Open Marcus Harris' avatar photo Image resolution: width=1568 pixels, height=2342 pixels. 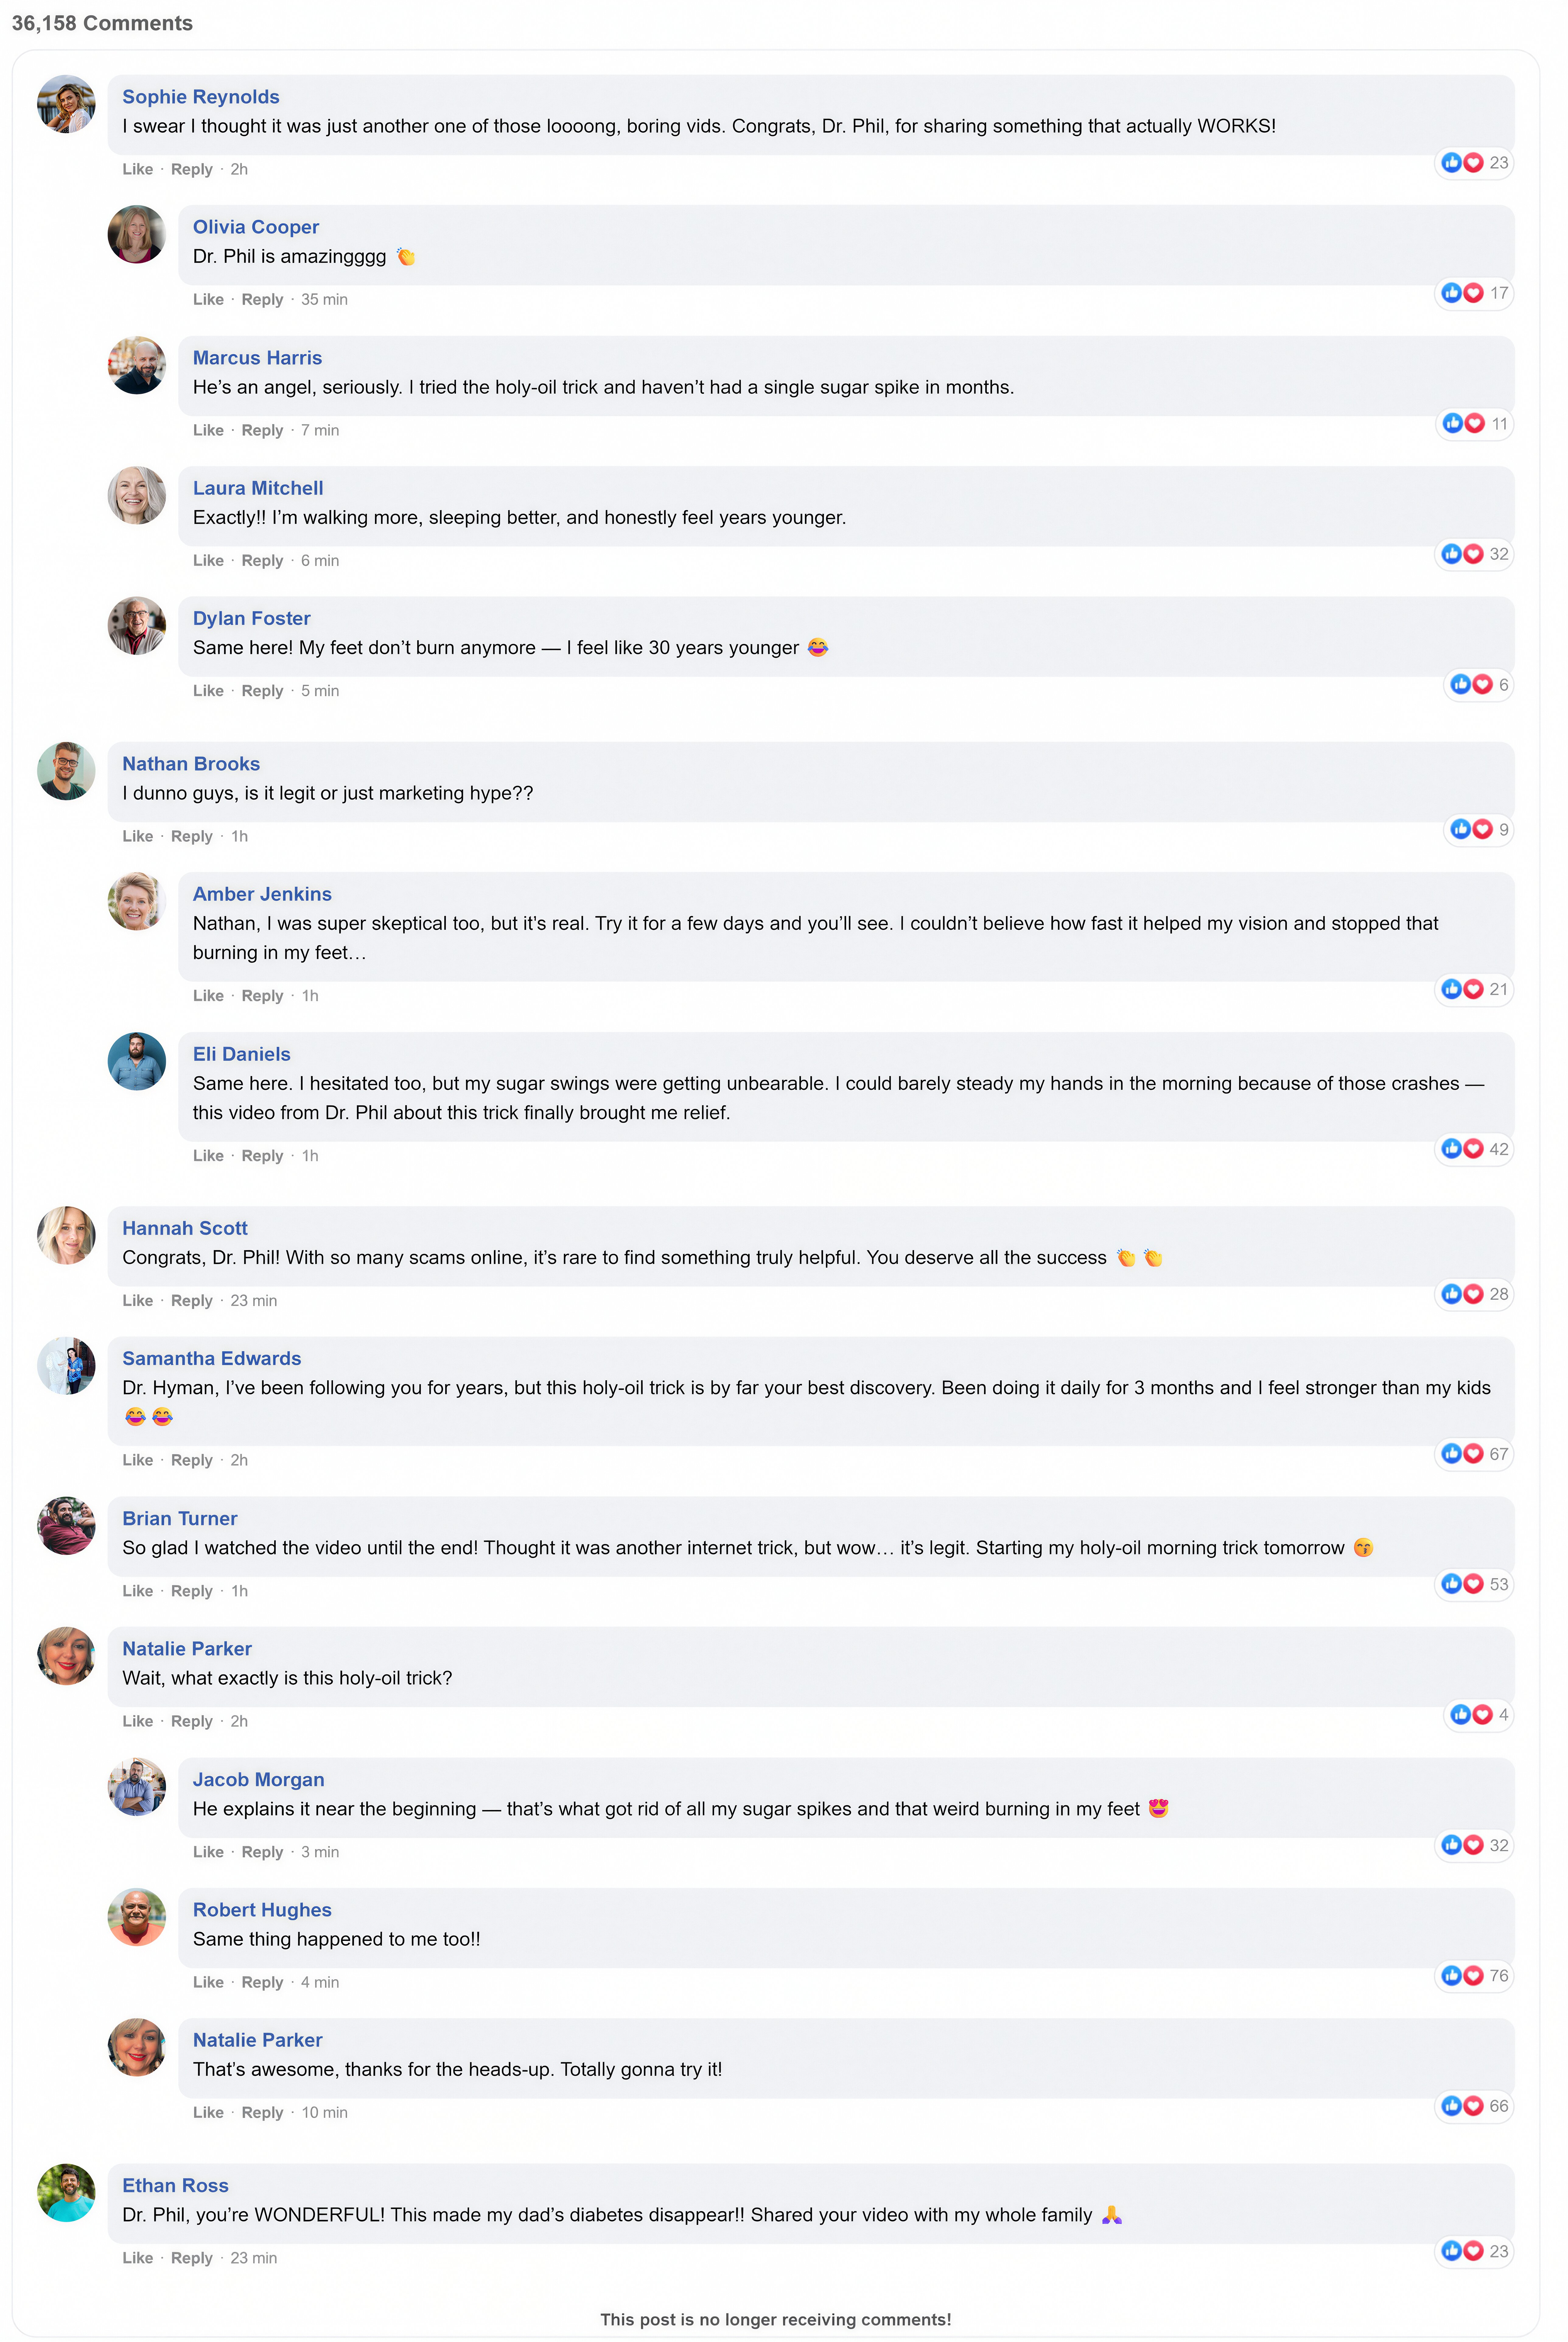tap(136, 365)
